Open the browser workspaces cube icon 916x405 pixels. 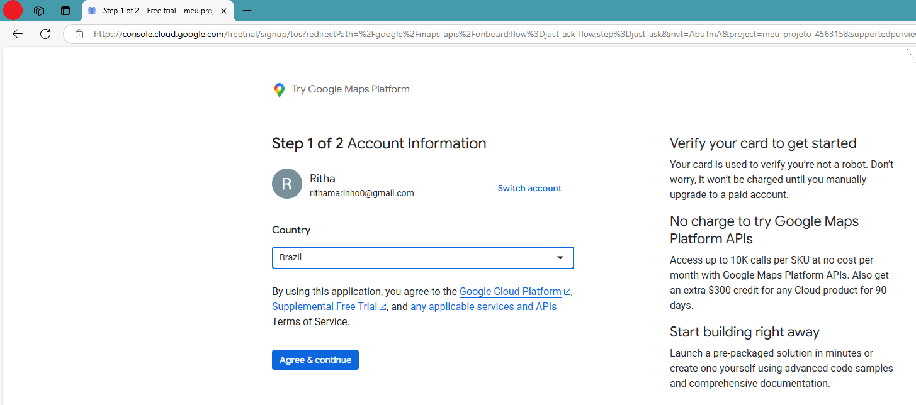coord(38,10)
